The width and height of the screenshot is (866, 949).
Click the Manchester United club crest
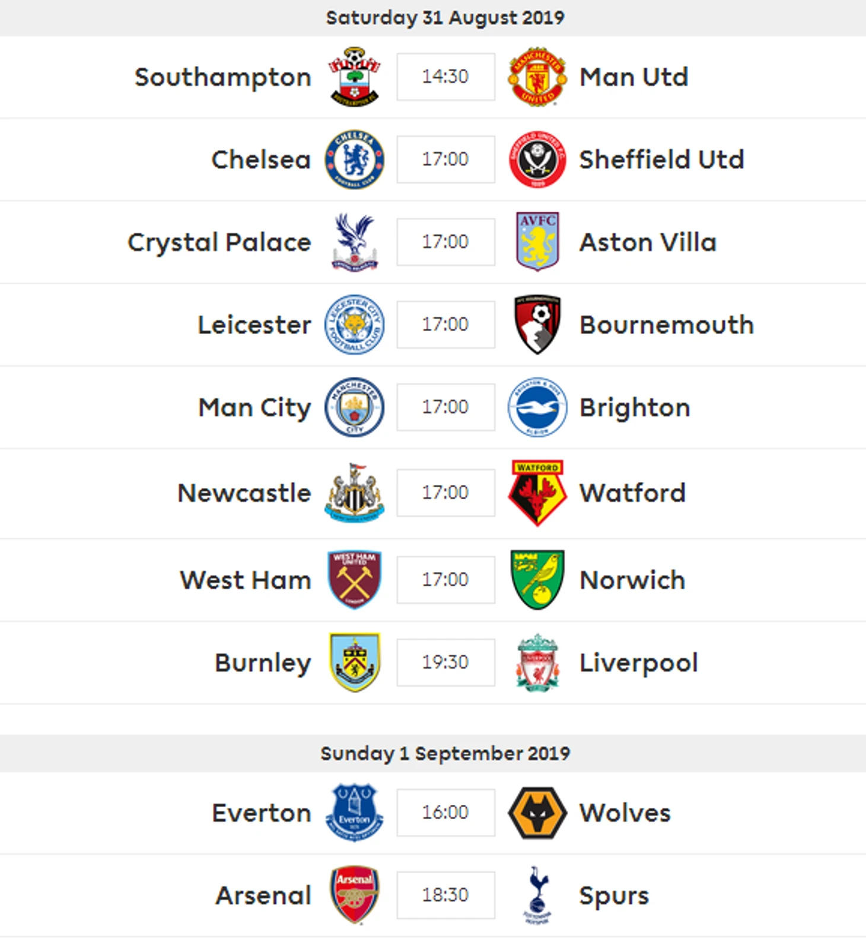[x=537, y=77]
